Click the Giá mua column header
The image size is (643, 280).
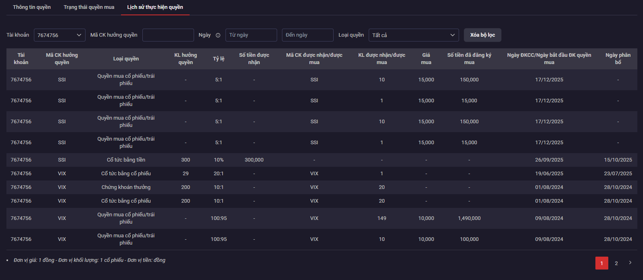click(426, 59)
